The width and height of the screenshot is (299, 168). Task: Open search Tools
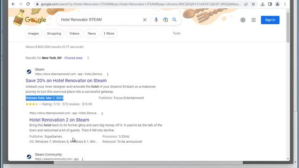(x=177, y=33)
